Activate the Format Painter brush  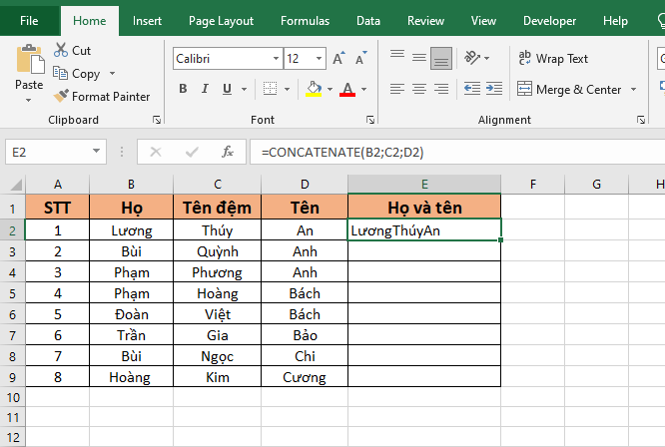pyautogui.click(x=61, y=96)
